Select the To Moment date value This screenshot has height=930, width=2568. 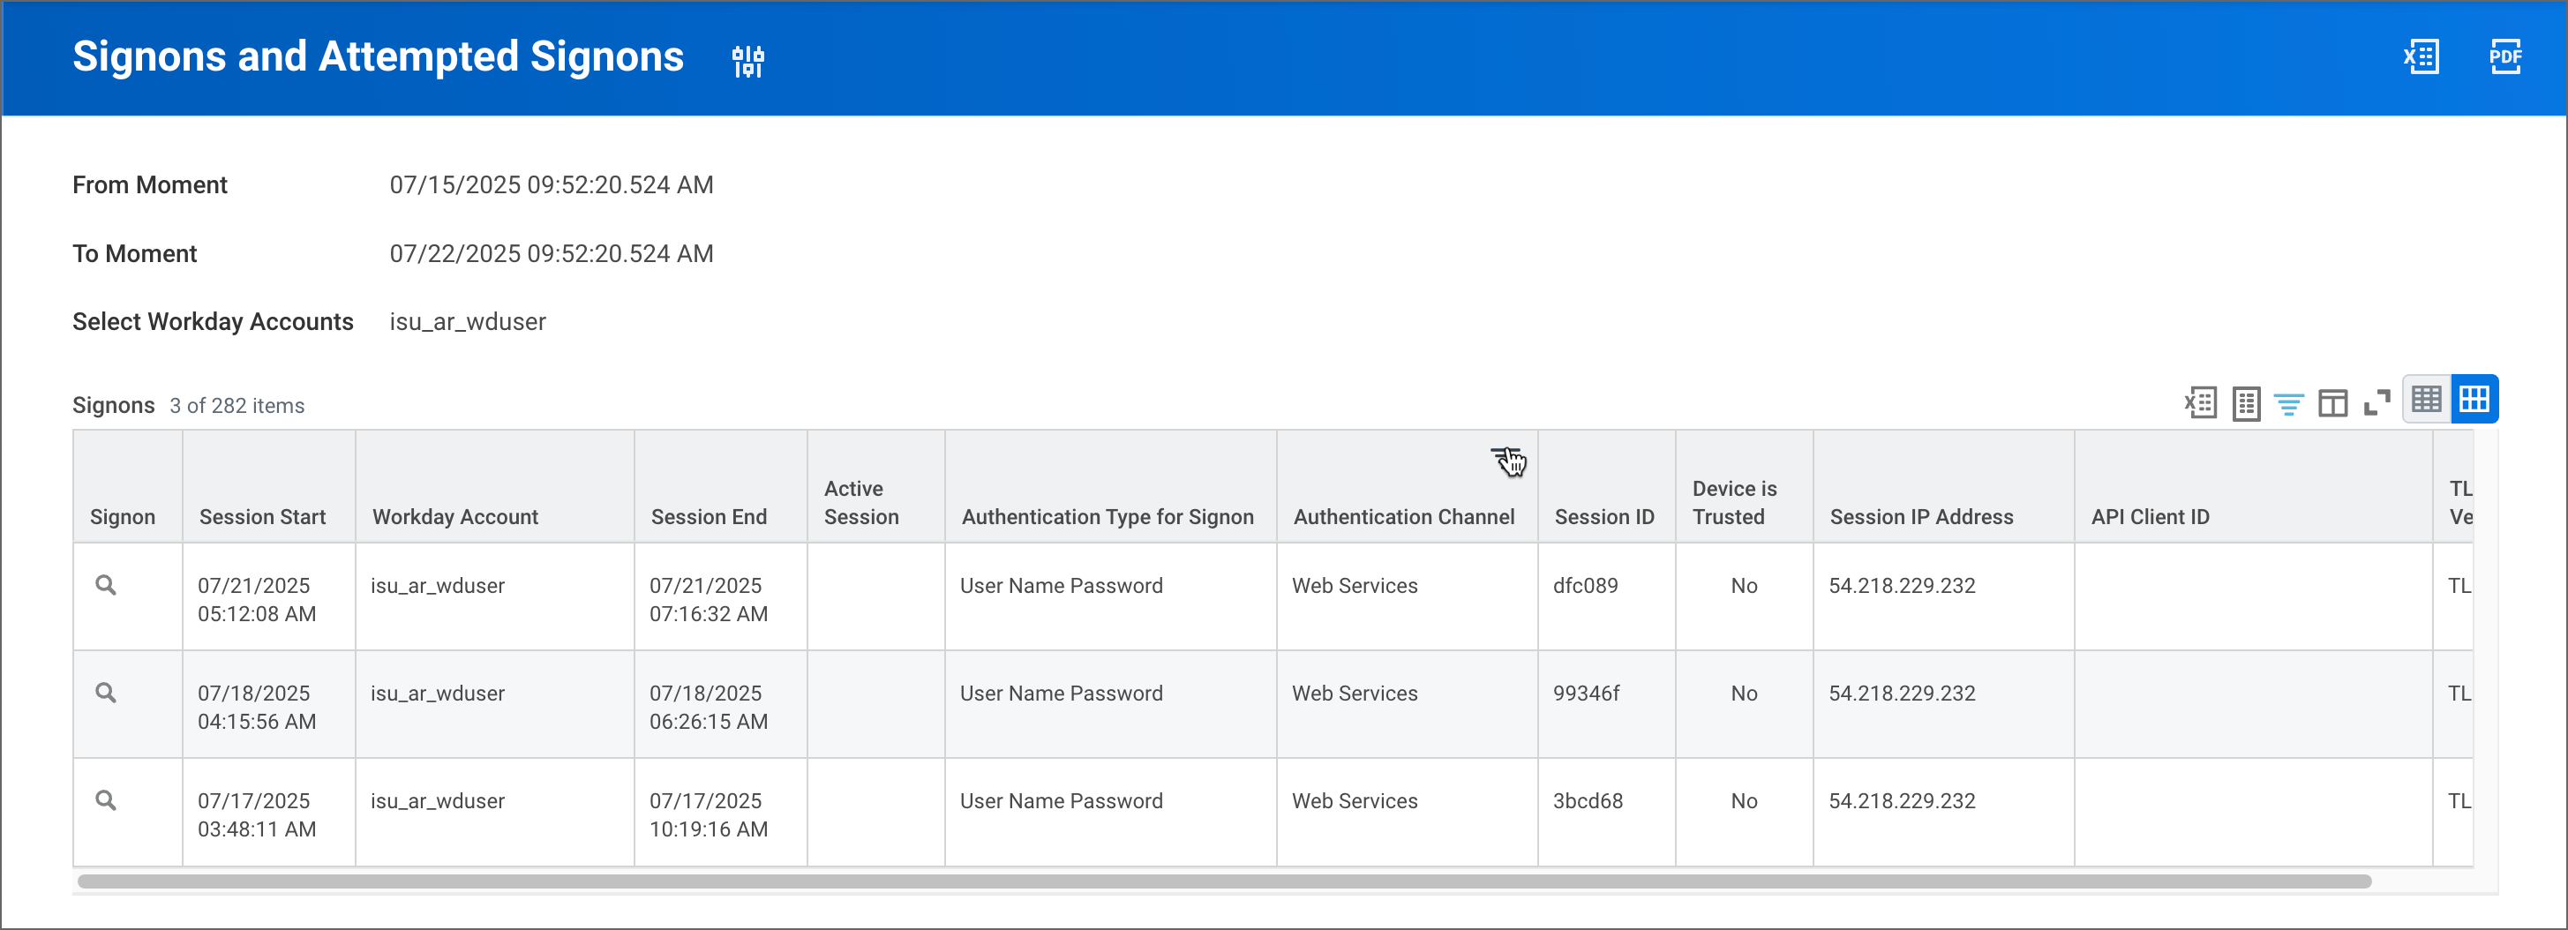[552, 254]
